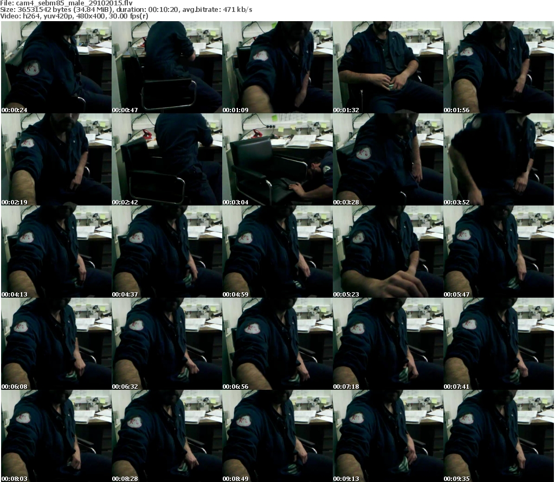Choose the thumbnail at 00:08:03

click(x=56, y=435)
